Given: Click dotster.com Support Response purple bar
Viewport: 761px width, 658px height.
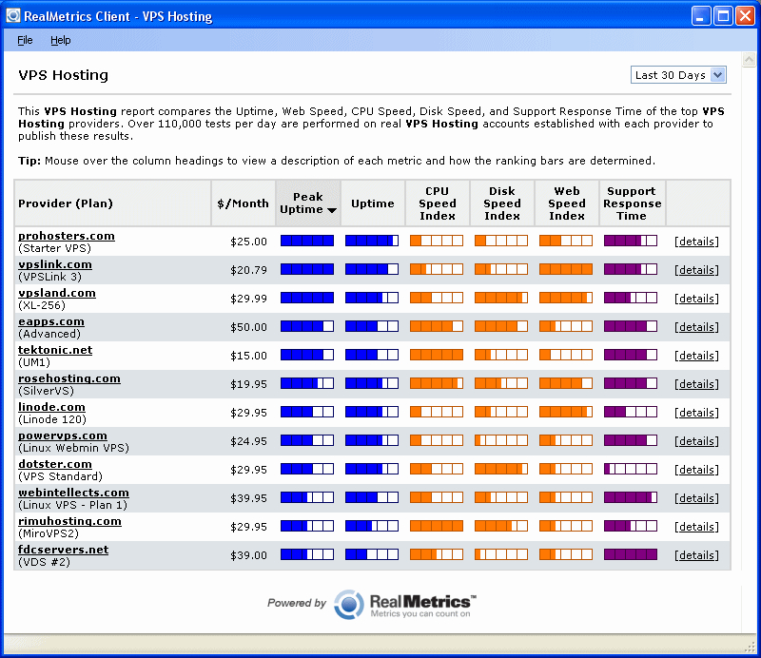Looking at the screenshot, I should (631, 469).
